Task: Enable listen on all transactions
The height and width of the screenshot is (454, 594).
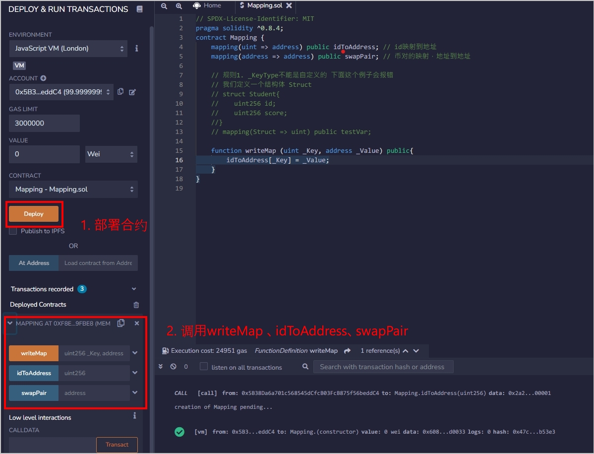Action: click(x=203, y=366)
